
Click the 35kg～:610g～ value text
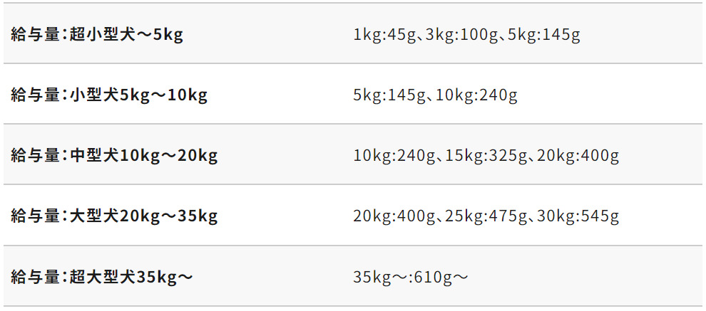point(411,277)
